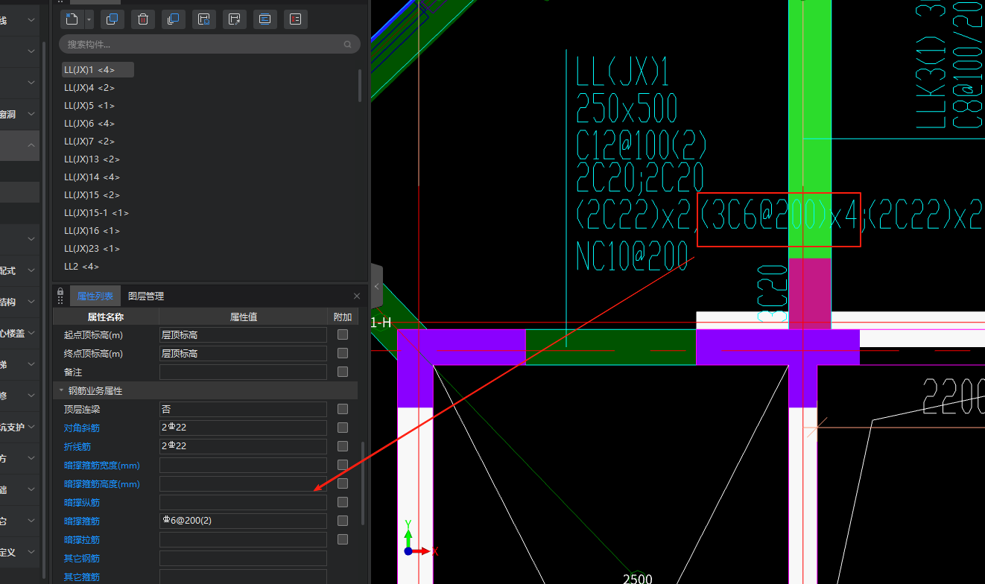985x584 pixels.
Task: Select LL(JX)7 <2> in component list
Action: [89, 142]
